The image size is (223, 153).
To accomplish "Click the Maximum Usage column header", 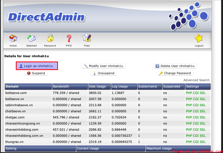I will (x=178, y=148).
